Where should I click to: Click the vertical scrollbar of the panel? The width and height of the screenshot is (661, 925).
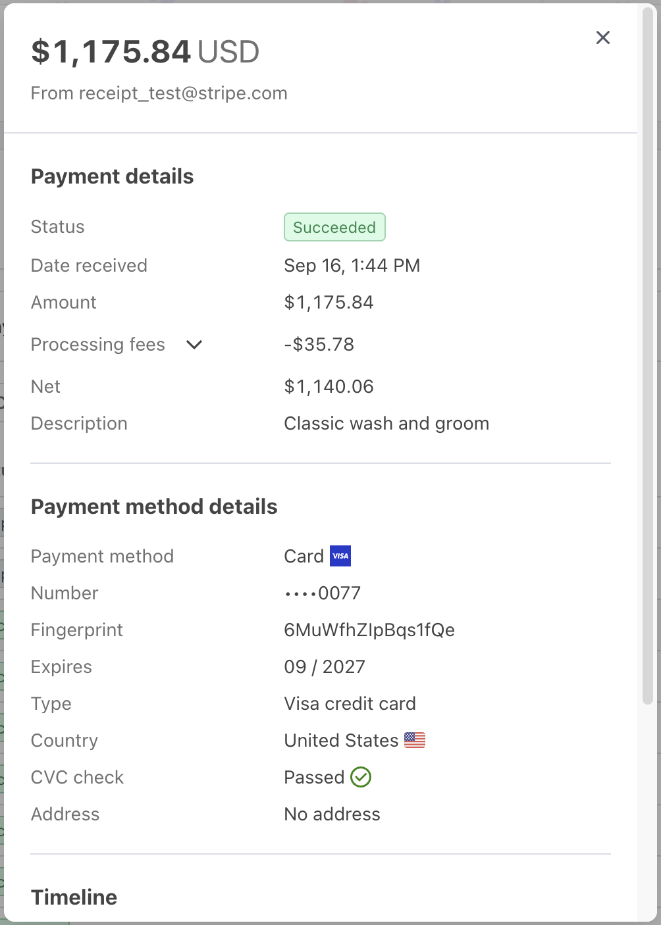(x=648, y=355)
